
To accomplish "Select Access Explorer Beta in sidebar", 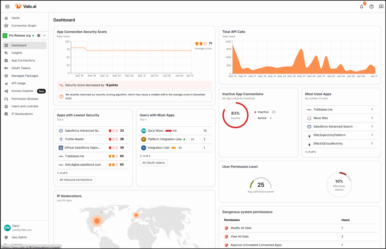I will pyautogui.click(x=23, y=91).
